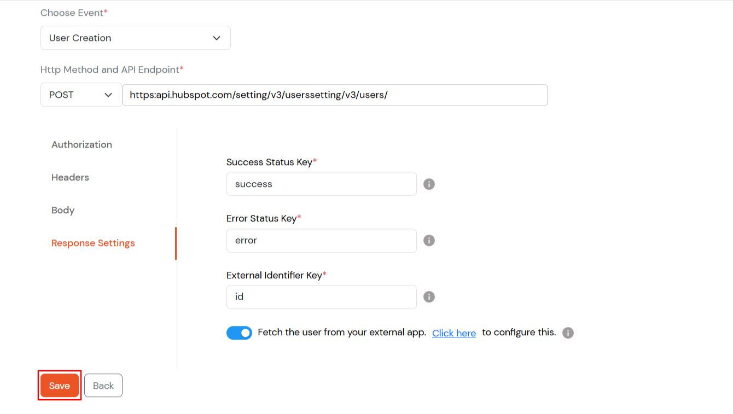Switch to the Headers tab
The height and width of the screenshot is (414, 733).
click(x=70, y=177)
